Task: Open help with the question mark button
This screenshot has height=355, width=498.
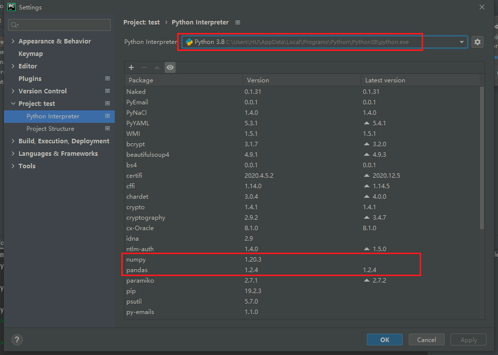Action: 17,340
